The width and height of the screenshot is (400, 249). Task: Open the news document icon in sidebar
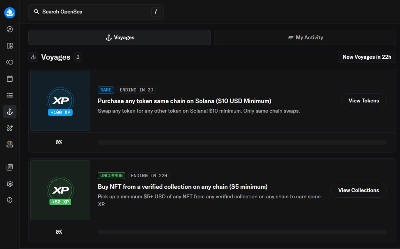[10, 167]
